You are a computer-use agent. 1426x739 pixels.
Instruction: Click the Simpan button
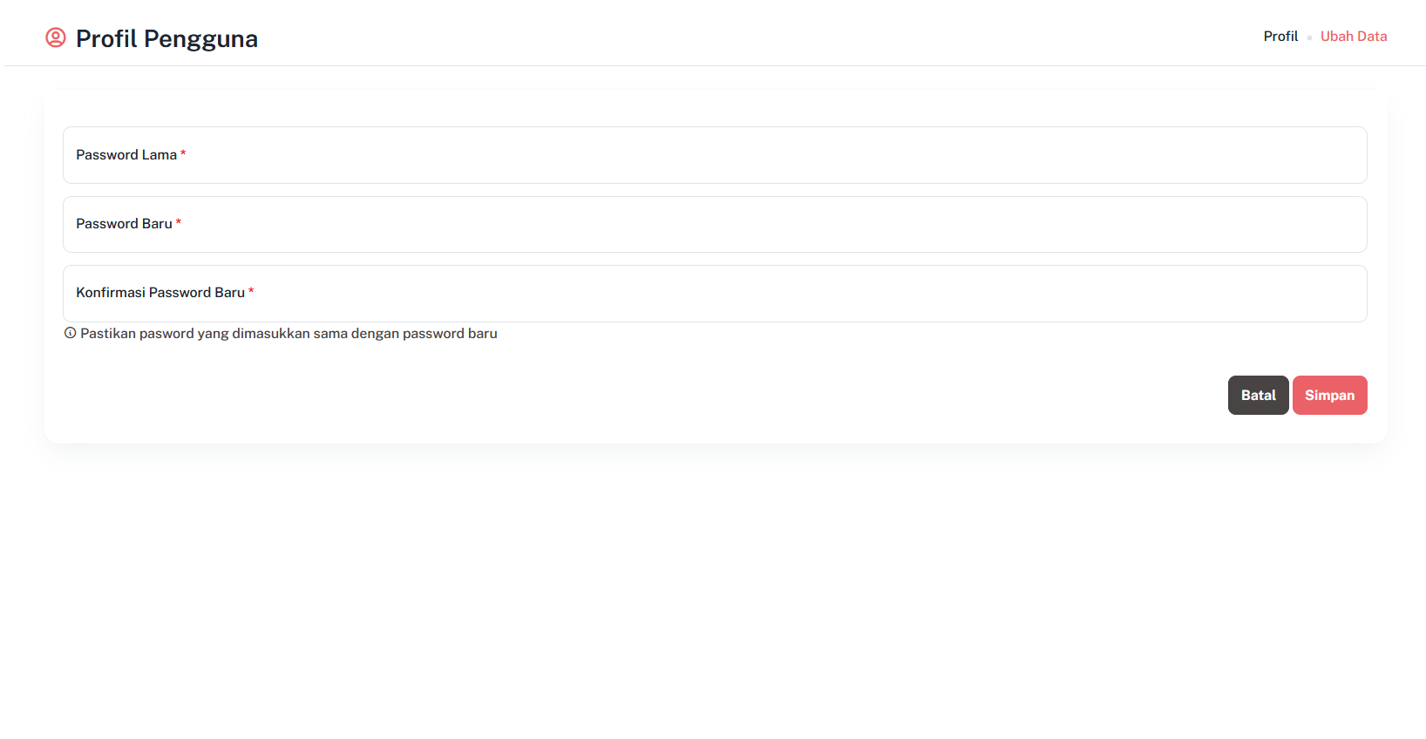pyautogui.click(x=1329, y=396)
